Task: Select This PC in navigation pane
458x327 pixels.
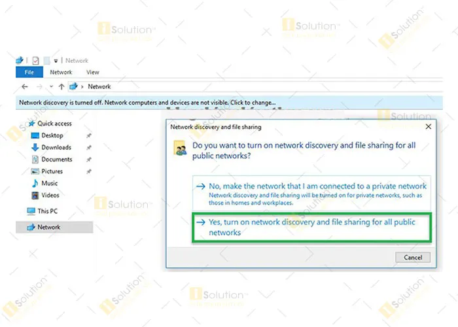Action: (x=47, y=211)
